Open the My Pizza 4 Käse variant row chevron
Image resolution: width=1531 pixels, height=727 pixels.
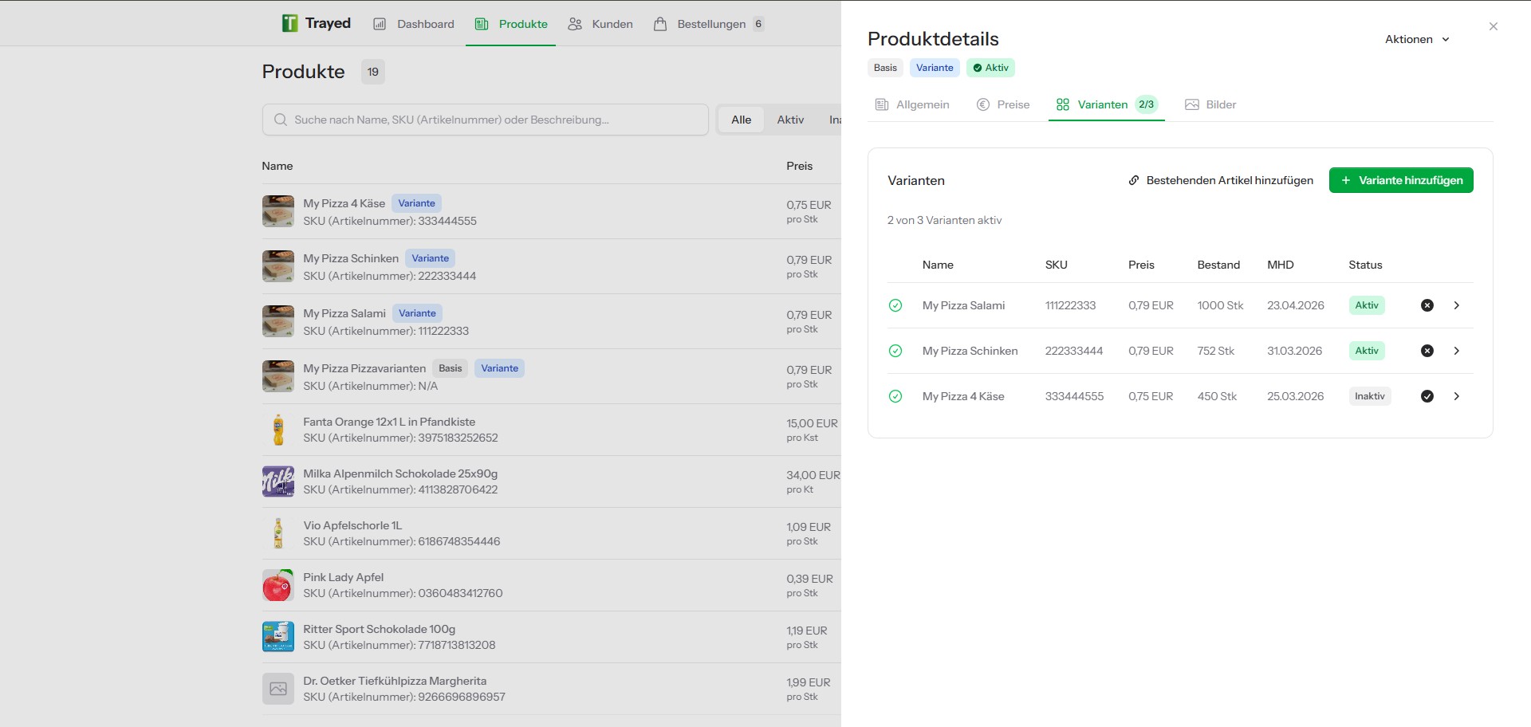[1457, 395]
